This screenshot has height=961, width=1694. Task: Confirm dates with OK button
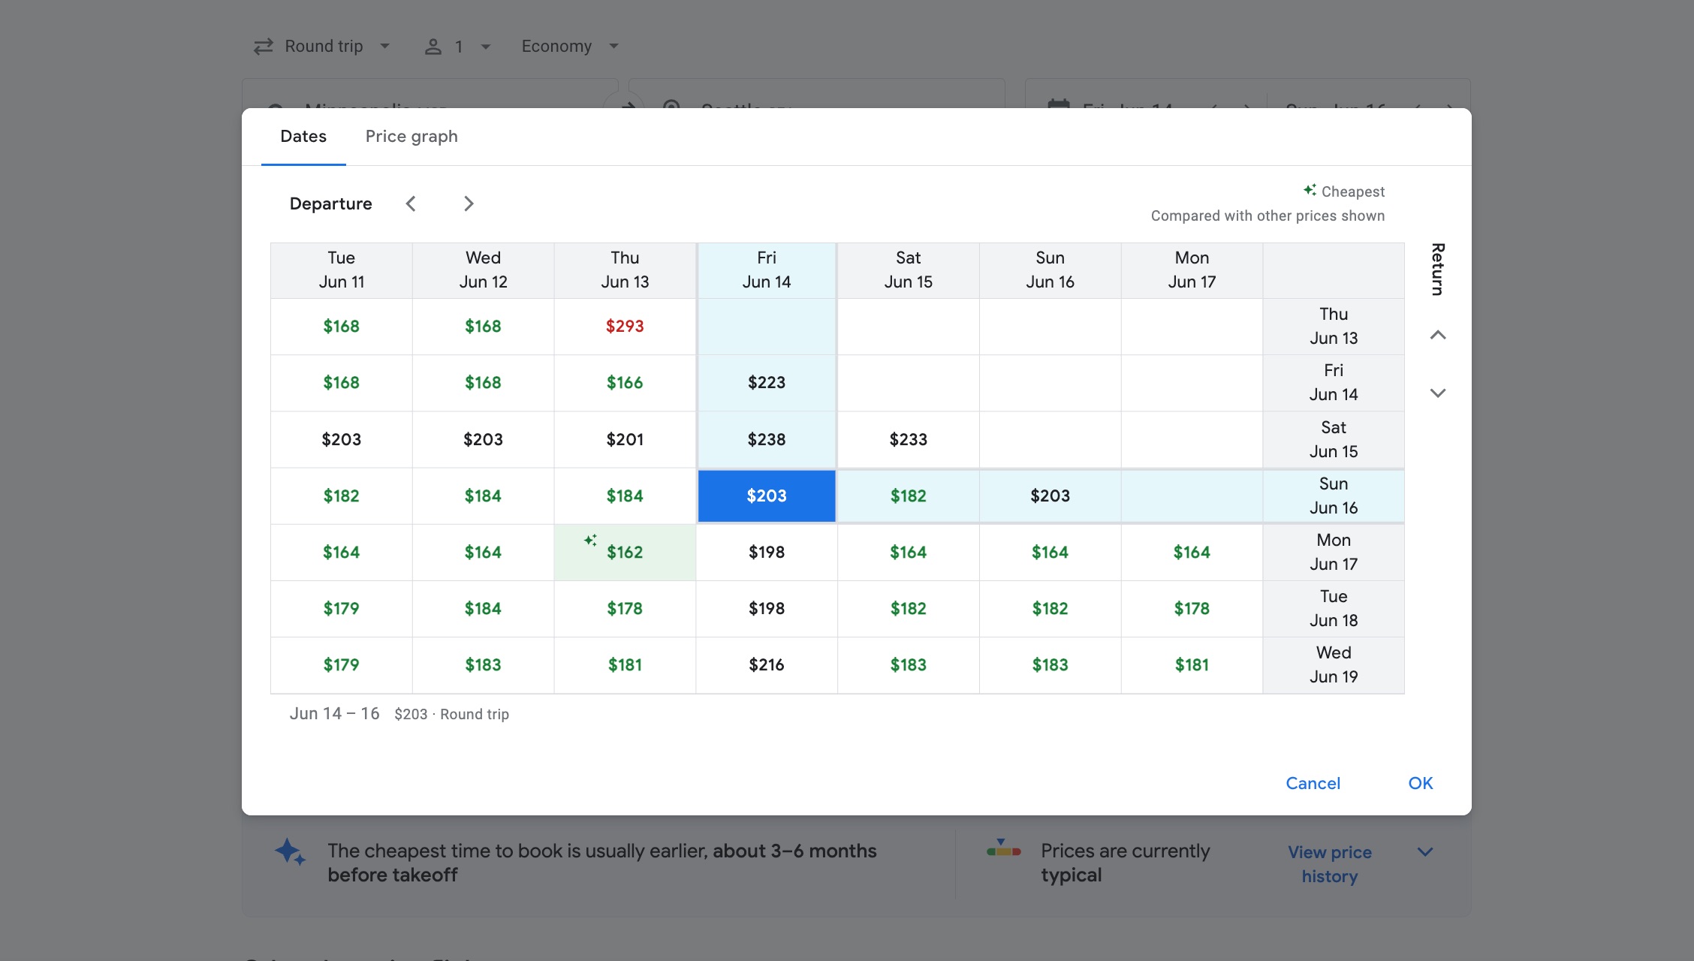click(1420, 783)
